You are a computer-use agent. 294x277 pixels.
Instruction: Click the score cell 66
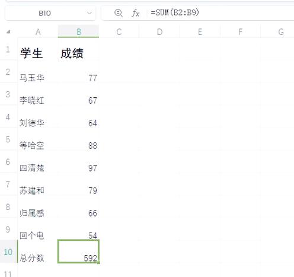78,207
